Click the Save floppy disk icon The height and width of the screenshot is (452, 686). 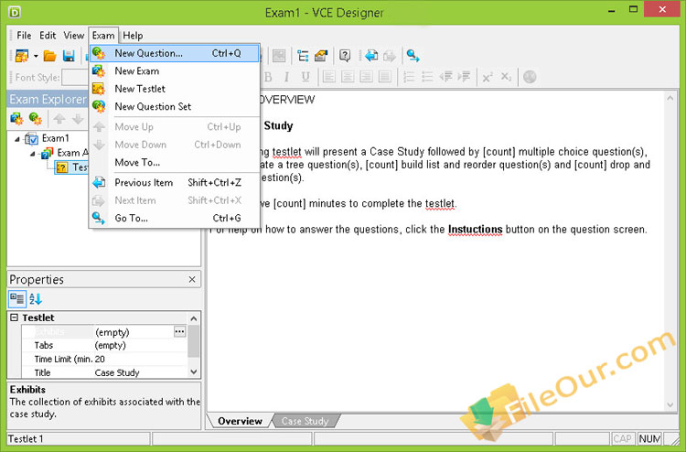click(69, 56)
